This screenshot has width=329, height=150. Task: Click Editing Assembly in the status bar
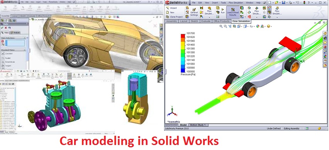[292, 128]
